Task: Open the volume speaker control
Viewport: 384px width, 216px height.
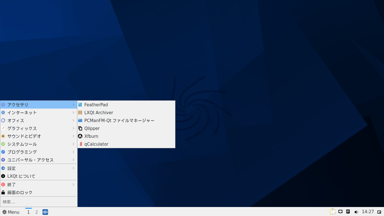Action: coord(356,212)
